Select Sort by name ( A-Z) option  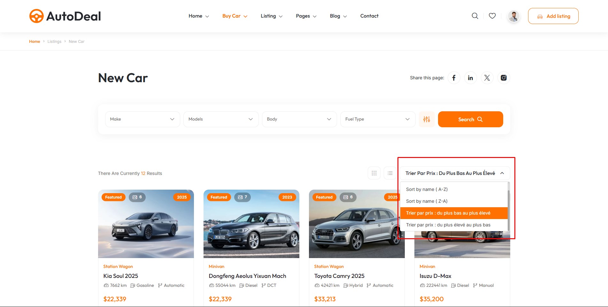coord(454,189)
